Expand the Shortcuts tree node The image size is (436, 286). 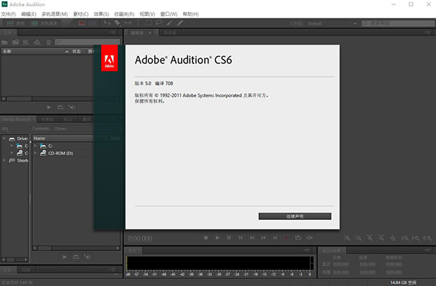tap(4, 160)
